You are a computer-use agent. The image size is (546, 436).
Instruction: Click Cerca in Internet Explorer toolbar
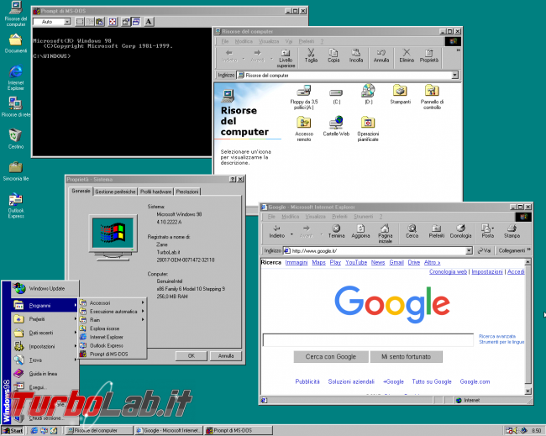pos(412,231)
